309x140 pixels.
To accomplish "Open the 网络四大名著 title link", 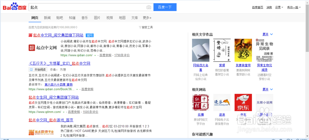I will (x=201, y=68).
